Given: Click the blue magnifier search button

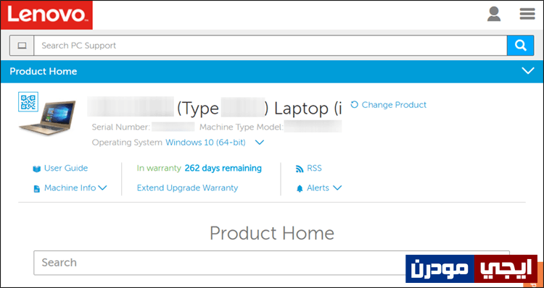Looking at the screenshot, I should coord(520,46).
